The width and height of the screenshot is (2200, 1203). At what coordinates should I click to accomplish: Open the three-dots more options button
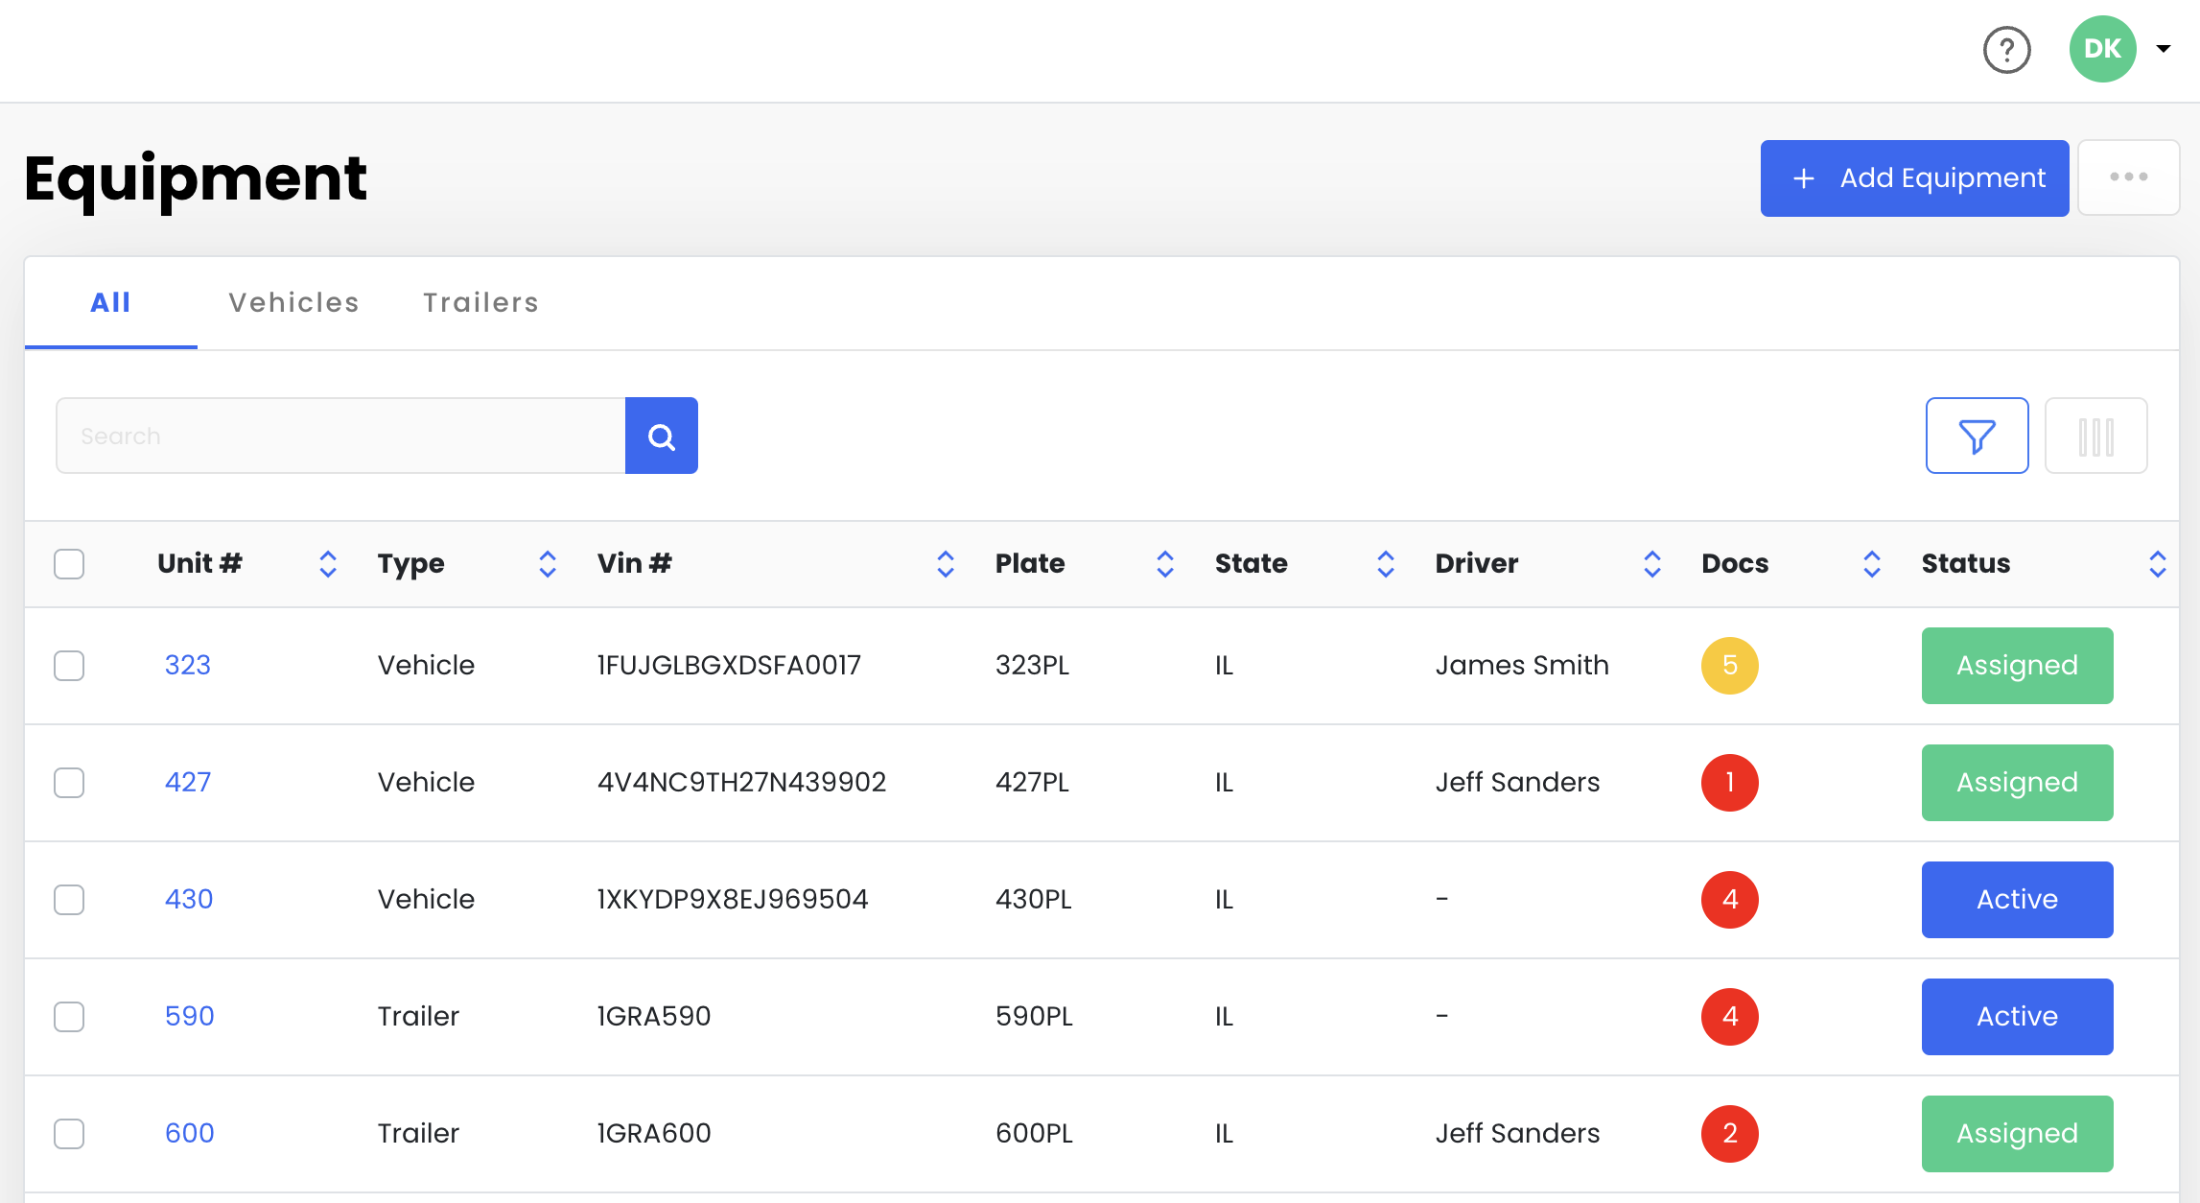2128,177
